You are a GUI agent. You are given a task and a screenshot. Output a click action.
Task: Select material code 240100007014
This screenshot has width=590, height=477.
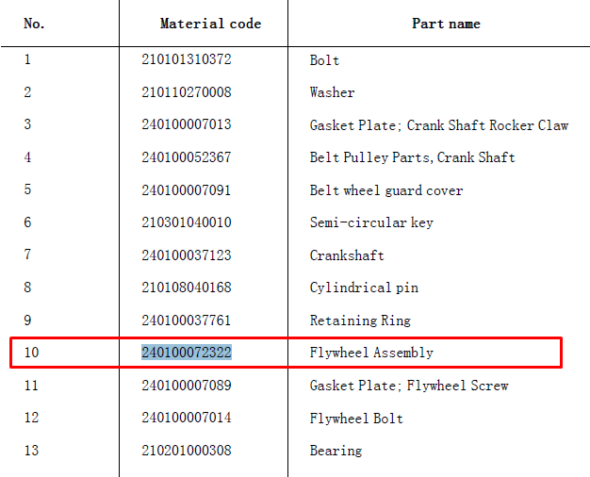pos(187,418)
